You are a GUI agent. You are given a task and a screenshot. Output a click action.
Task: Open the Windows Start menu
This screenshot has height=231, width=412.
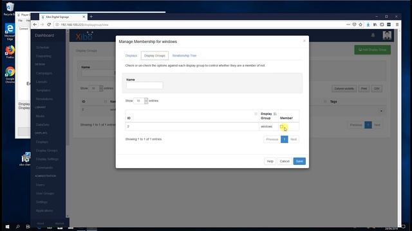(7, 227)
